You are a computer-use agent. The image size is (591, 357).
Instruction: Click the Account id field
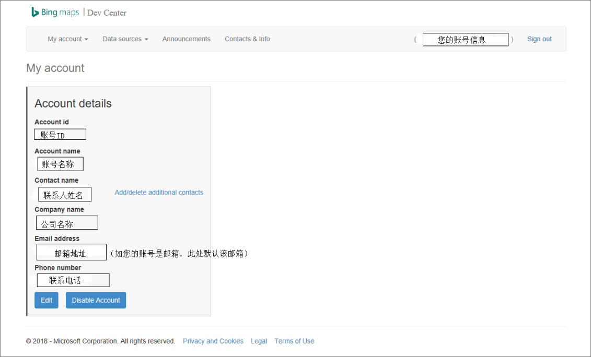coord(60,134)
